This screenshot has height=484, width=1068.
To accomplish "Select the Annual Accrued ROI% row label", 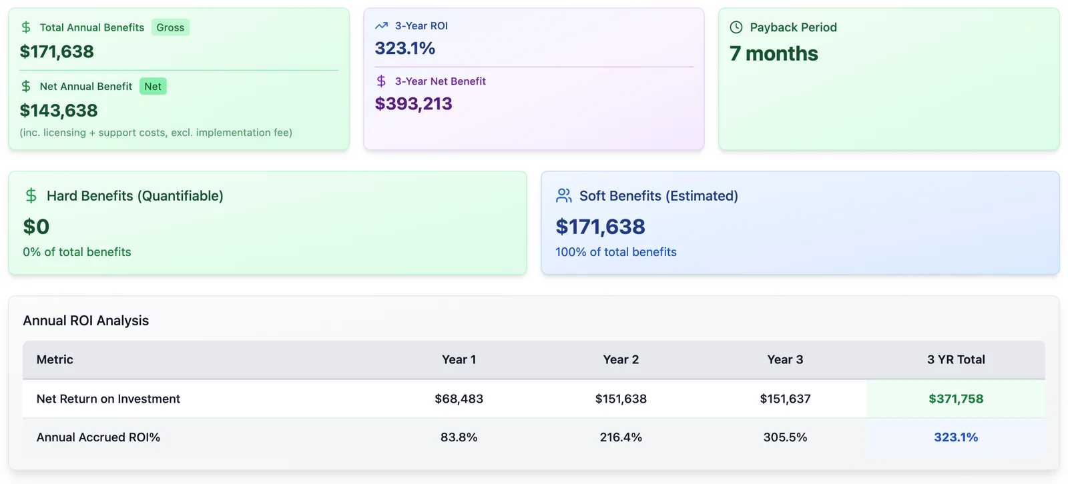I will click(98, 437).
